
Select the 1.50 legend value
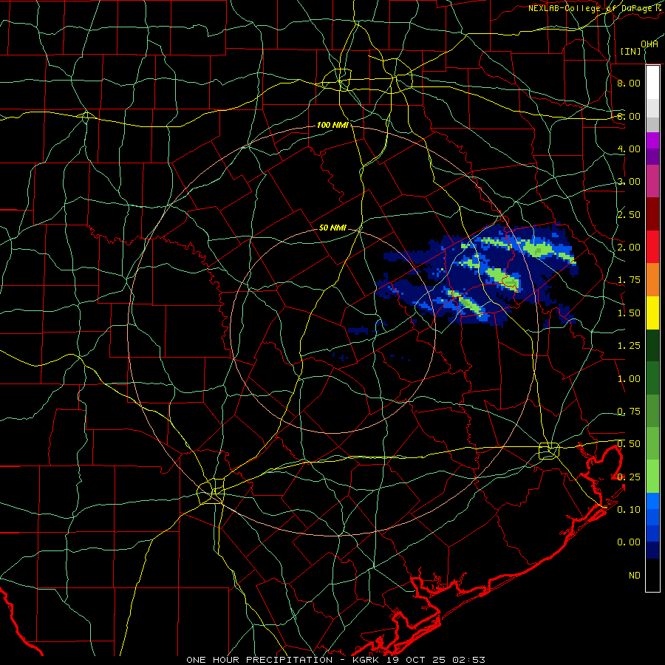(x=629, y=313)
